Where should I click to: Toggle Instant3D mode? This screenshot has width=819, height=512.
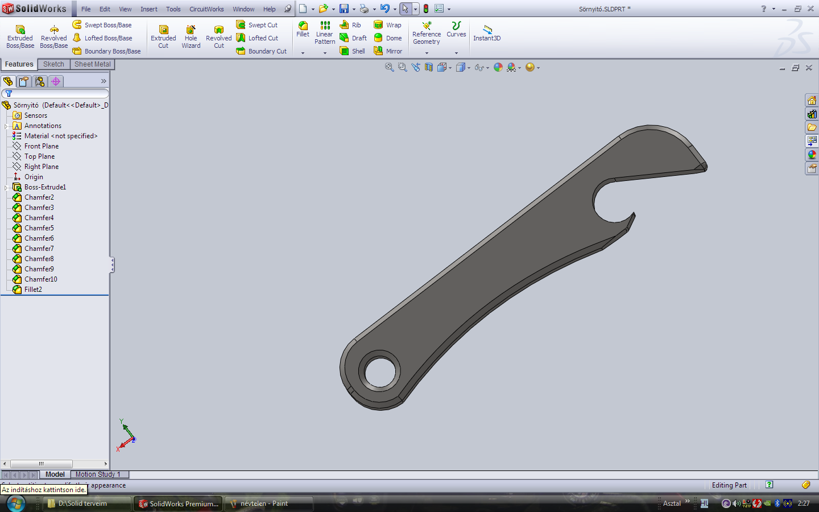(x=487, y=33)
